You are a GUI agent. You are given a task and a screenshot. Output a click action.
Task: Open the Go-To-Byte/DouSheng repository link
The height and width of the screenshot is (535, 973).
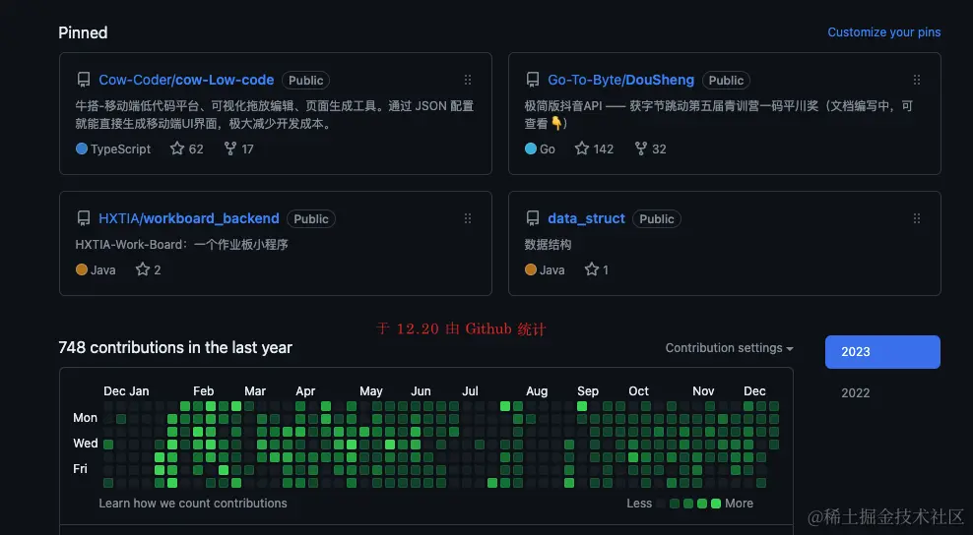[x=620, y=80]
